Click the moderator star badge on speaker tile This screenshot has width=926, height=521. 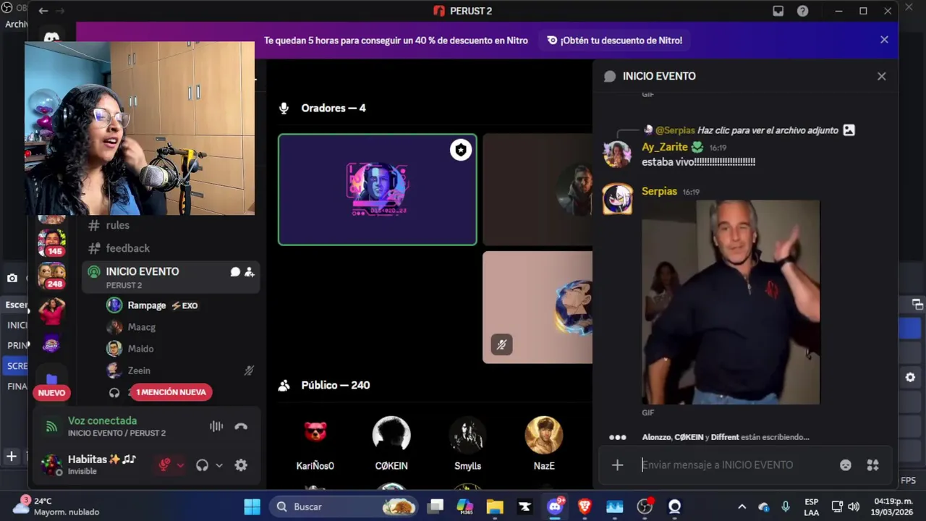coord(461,150)
